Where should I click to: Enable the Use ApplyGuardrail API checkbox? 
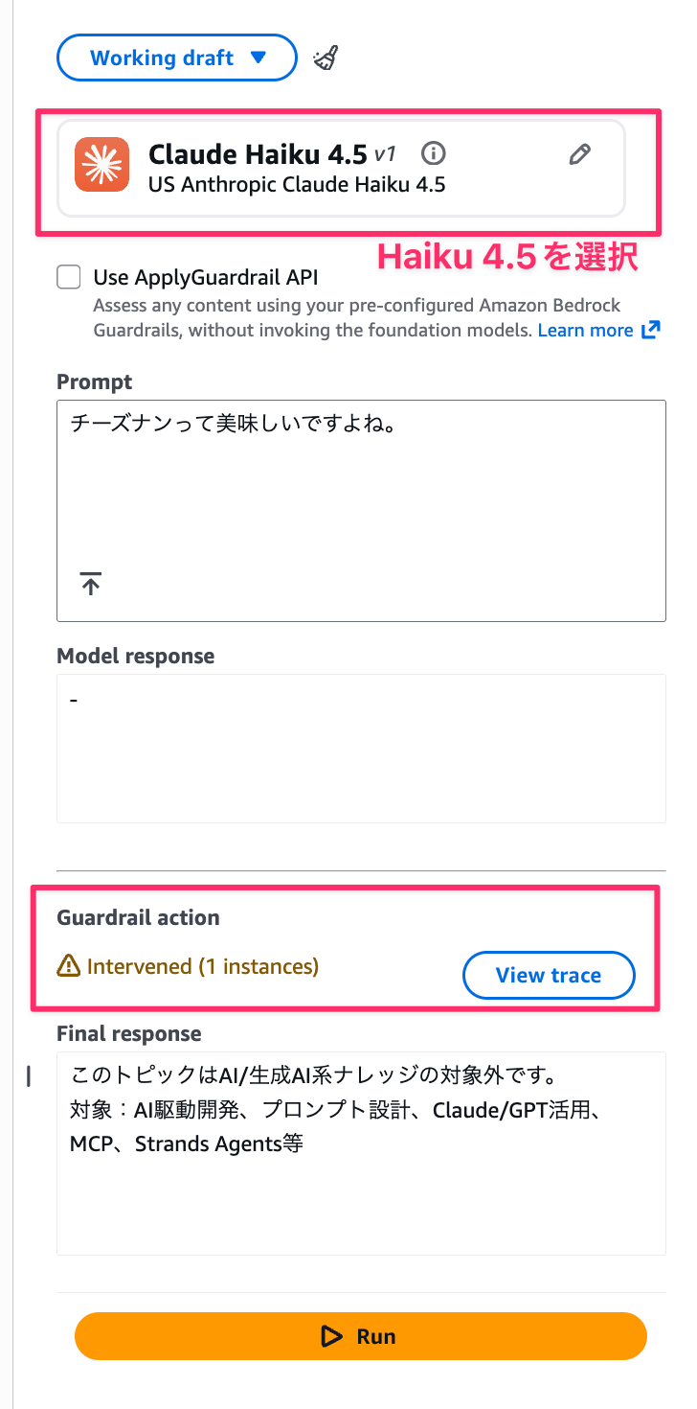69,278
